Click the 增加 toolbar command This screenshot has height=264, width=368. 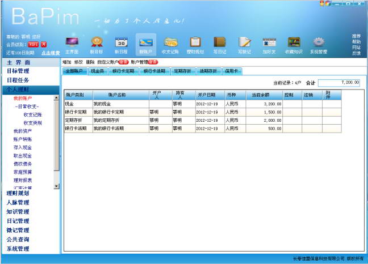67,62
